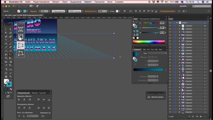
Task: Open Adobe Bridge from app bar
Action: coord(20,6)
